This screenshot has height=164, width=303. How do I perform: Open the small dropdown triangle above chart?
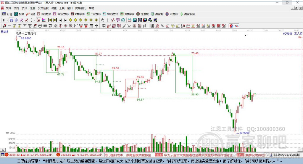[246, 36]
